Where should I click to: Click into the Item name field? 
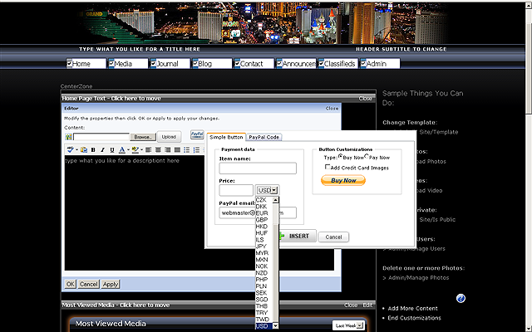click(258, 168)
